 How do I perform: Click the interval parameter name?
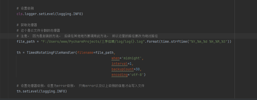pyautogui.click(x=120, y=64)
